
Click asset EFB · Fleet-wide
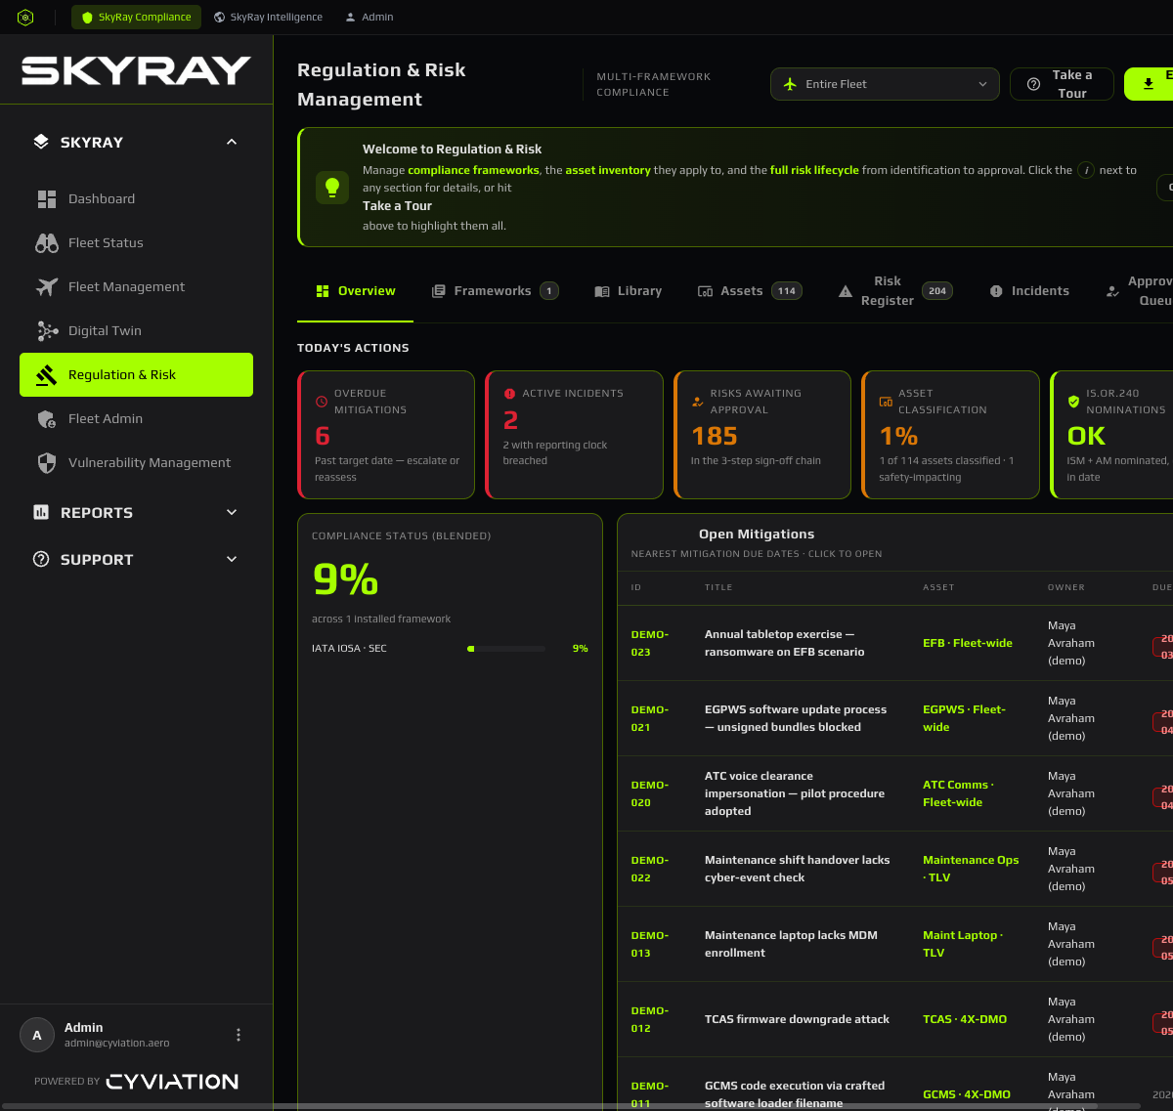(x=968, y=643)
